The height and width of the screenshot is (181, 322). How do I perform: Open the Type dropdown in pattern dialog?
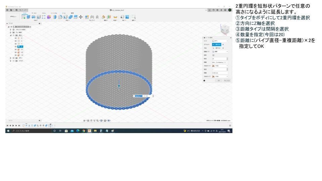(x=220, y=41)
